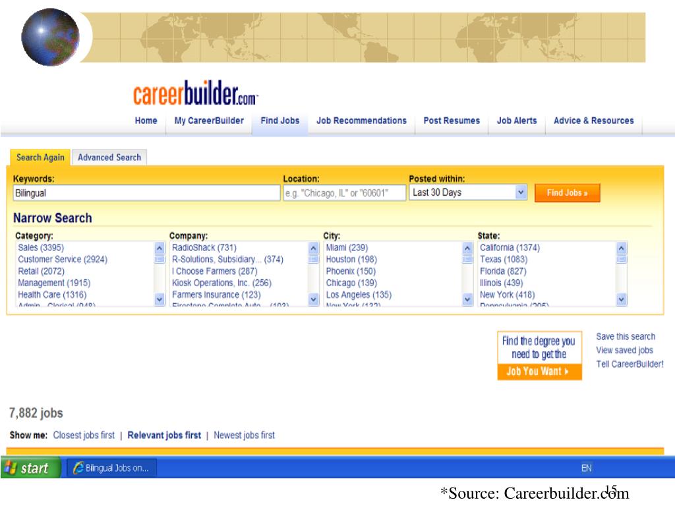
Task: Open the careerbuilder.com logo
Action: (x=195, y=93)
